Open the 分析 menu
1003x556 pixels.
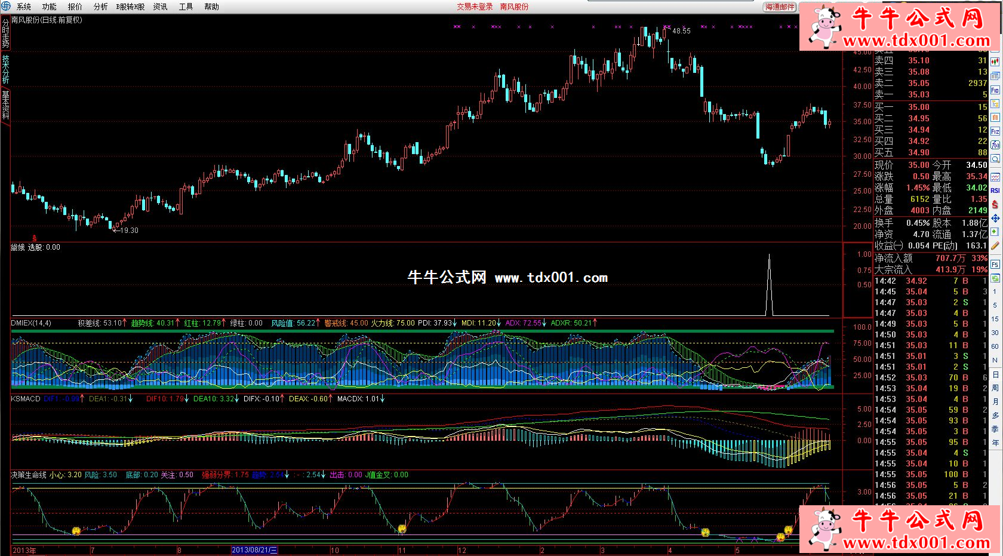(x=101, y=7)
